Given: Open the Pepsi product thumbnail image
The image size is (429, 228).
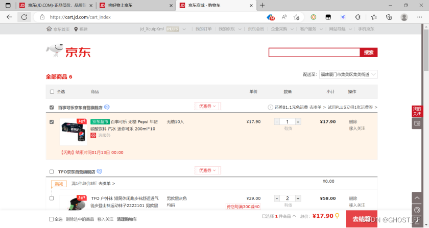Looking at the screenshot, I should (x=74, y=132).
